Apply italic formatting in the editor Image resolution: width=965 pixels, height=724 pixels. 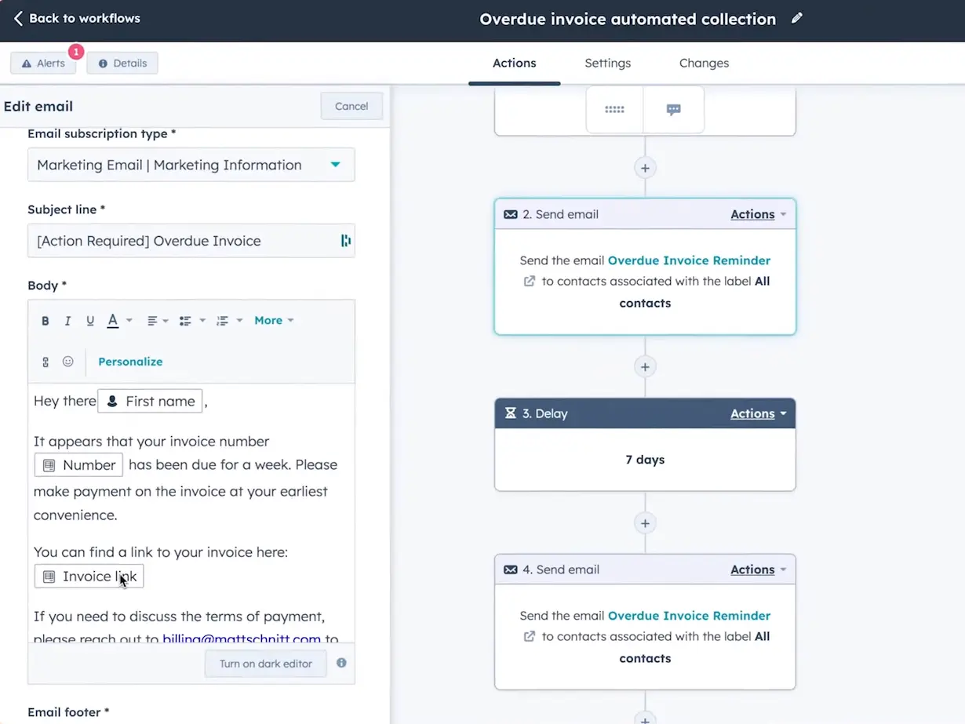pos(67,320)
